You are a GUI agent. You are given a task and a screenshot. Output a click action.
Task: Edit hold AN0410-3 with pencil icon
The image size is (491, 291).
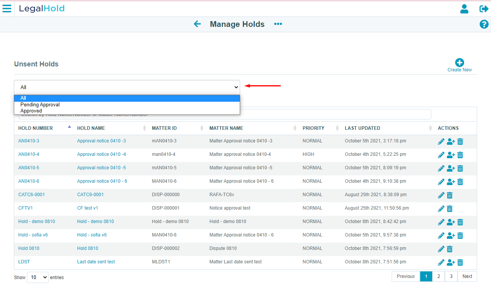441,142
